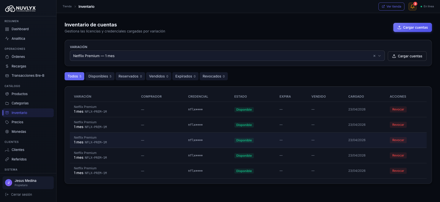Click the purple Cargar cuentas button
This screenshot has width=440, height=202.
[412, 27]
